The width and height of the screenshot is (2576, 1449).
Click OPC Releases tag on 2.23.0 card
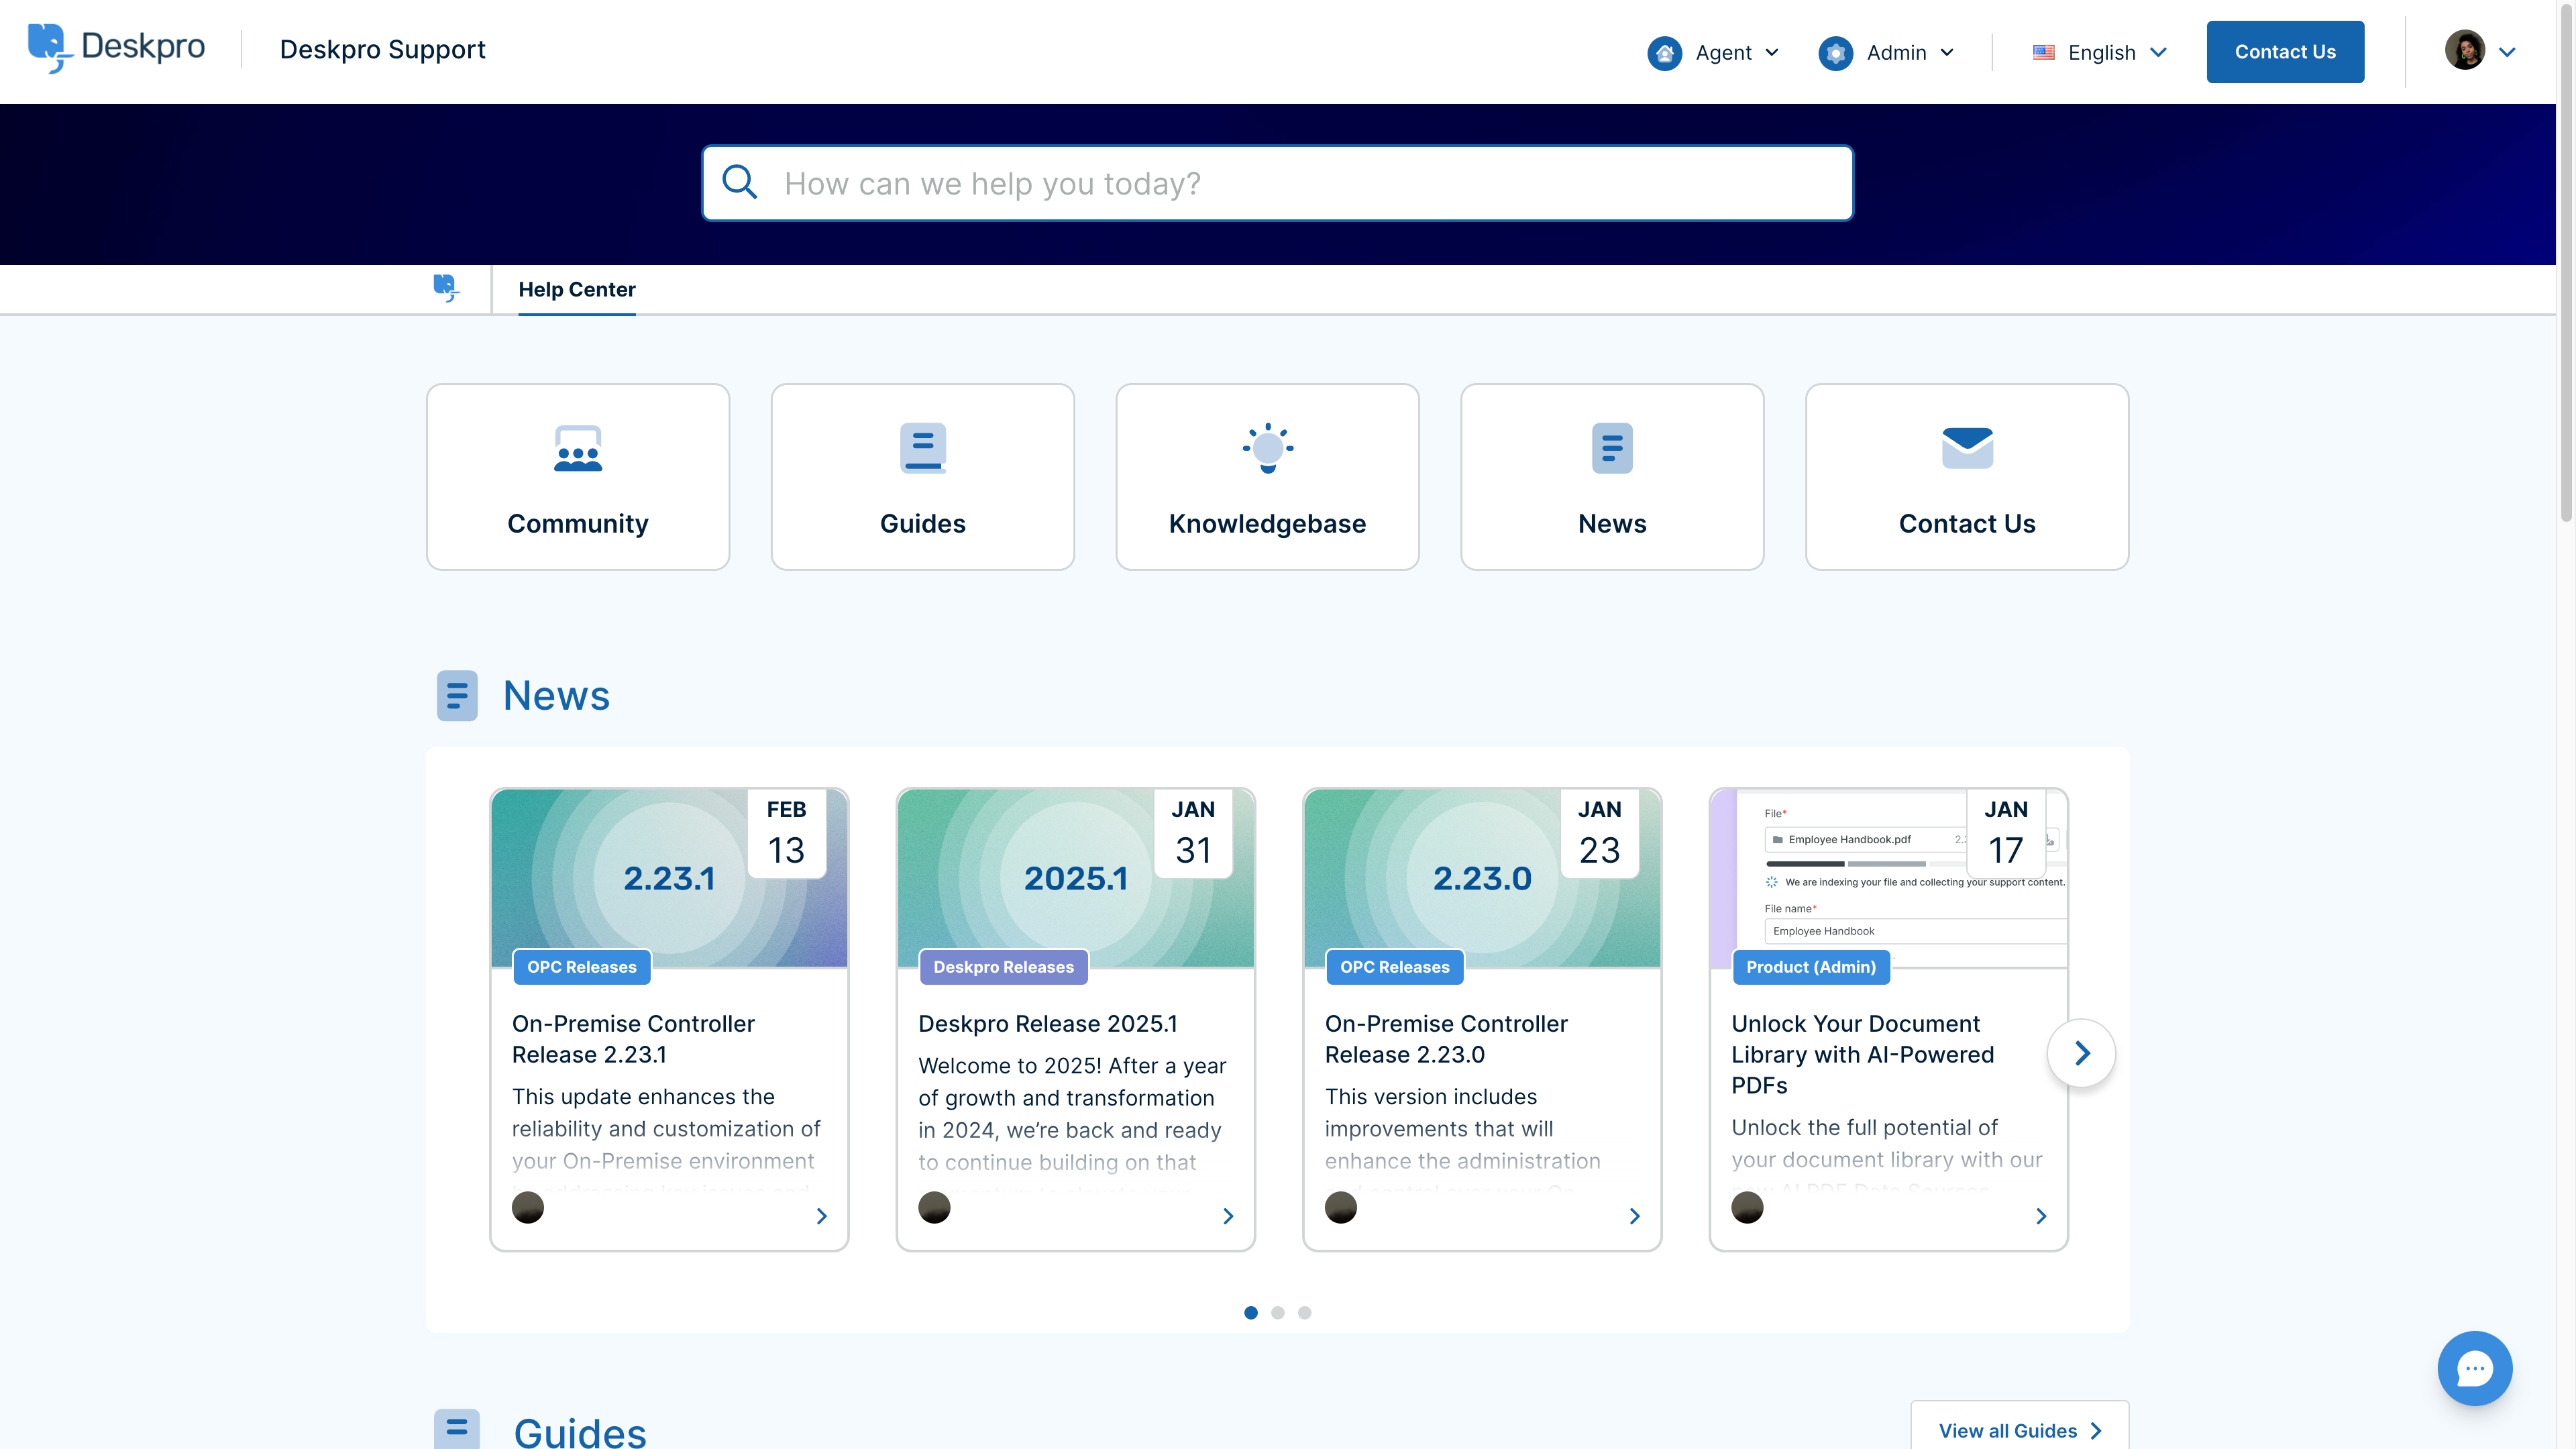(1394, 967)
